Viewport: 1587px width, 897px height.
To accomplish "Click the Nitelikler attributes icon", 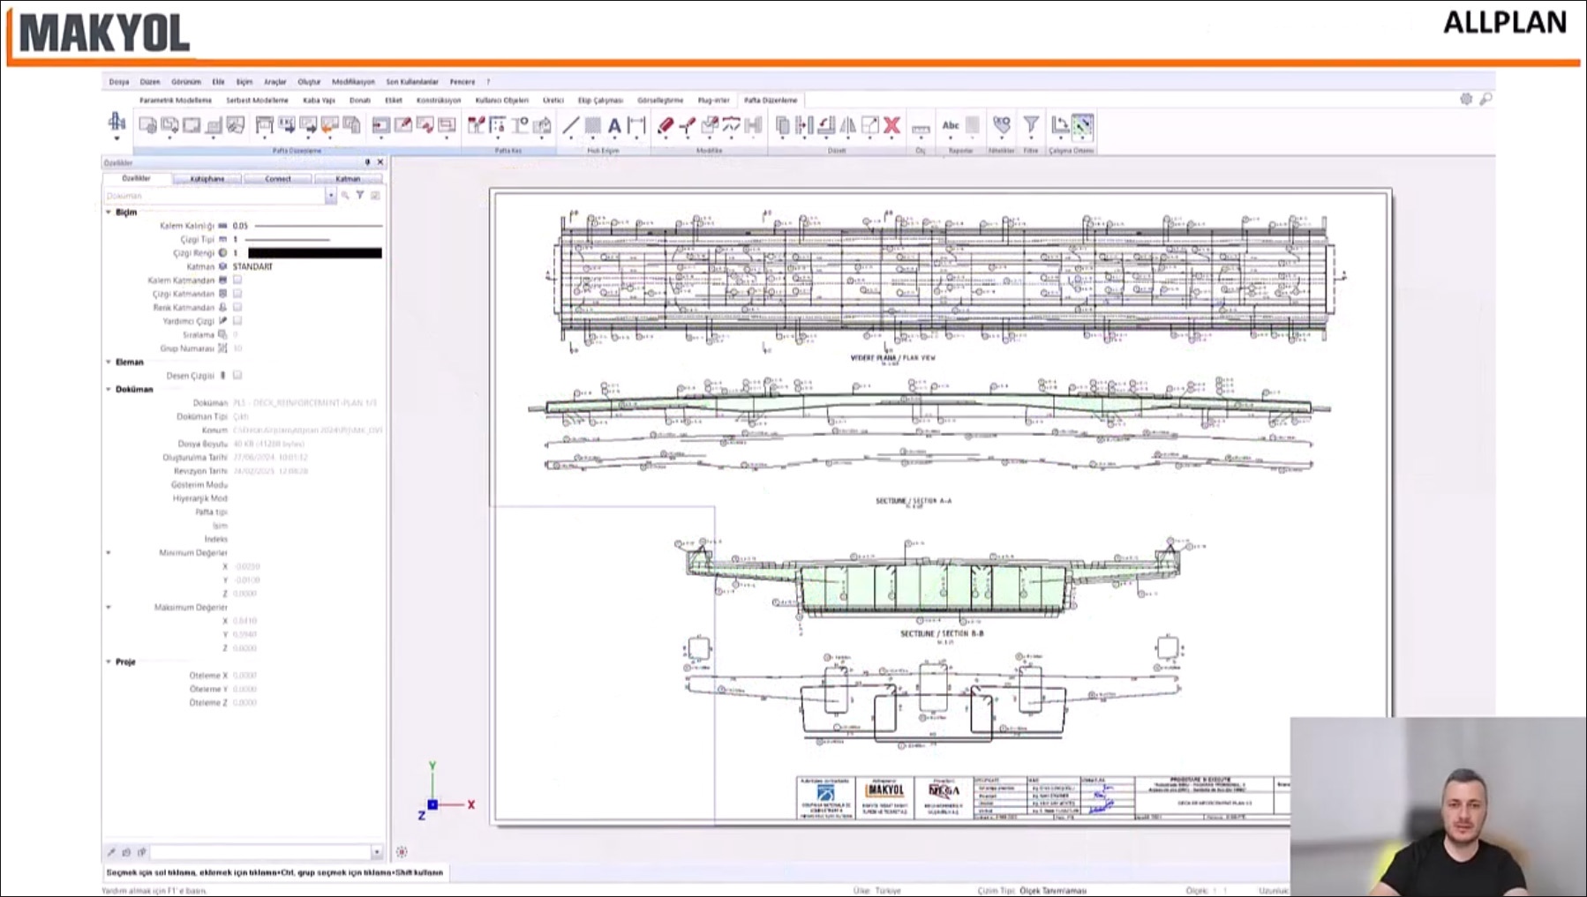I will 1001,125.
